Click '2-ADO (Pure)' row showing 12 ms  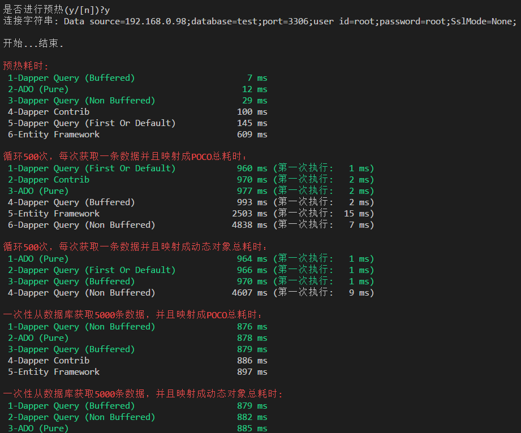(x=137, y=89)
